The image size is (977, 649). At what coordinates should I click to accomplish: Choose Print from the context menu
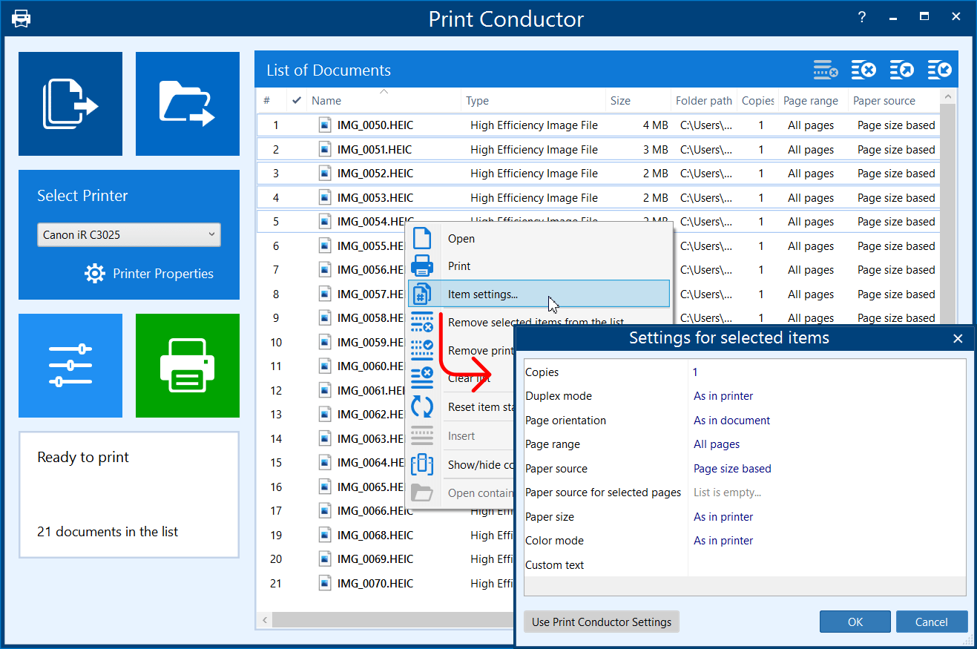coord(459,266)
